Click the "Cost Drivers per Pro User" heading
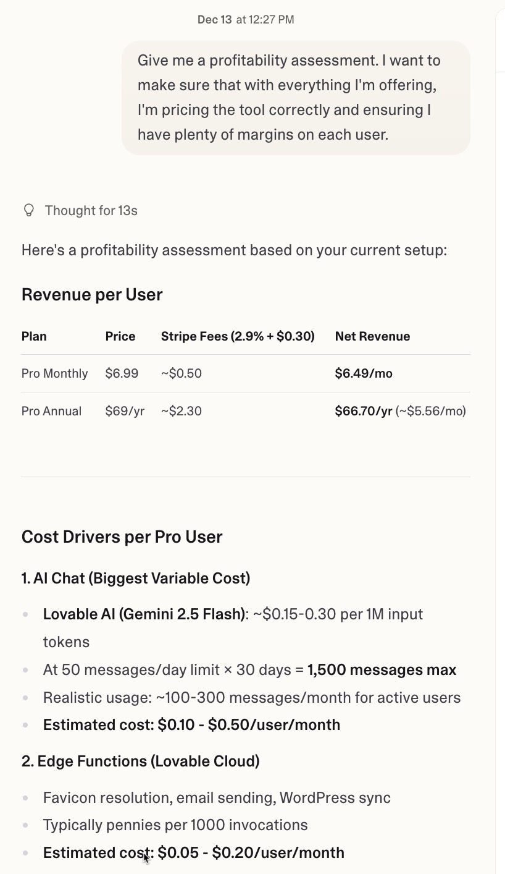This screenshot has height=874, width=505. pyautogui.click(x=122, y=537)
